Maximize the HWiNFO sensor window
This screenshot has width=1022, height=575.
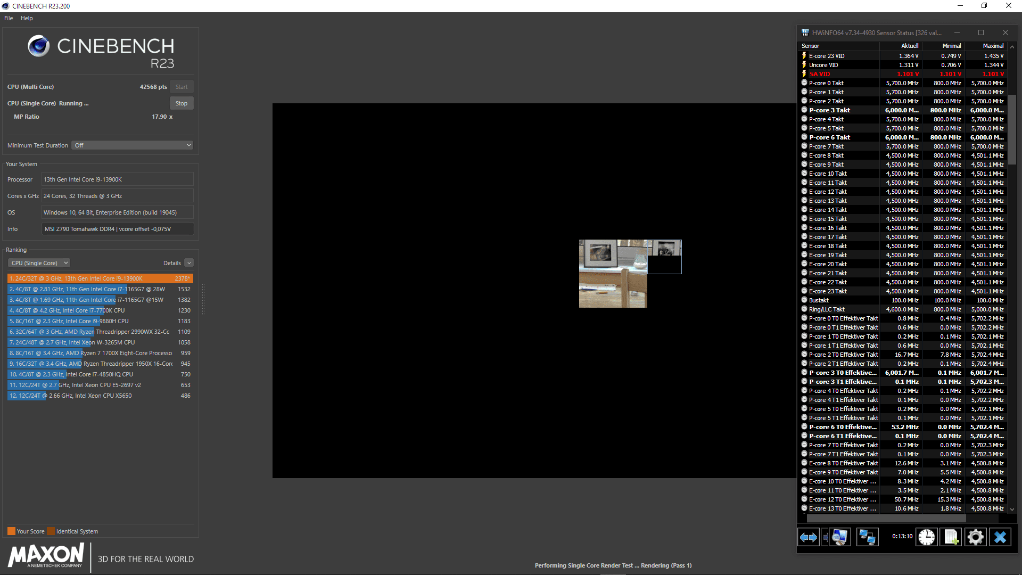coord(981,32)
